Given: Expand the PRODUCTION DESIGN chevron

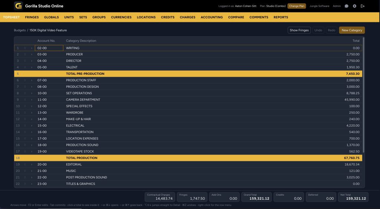Looking at the screenshot, I should pos(32,87).
